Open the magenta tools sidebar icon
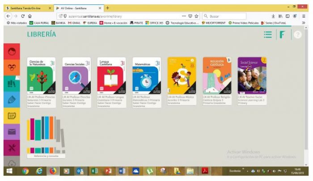Screen dimensions: 313x181 12,147
